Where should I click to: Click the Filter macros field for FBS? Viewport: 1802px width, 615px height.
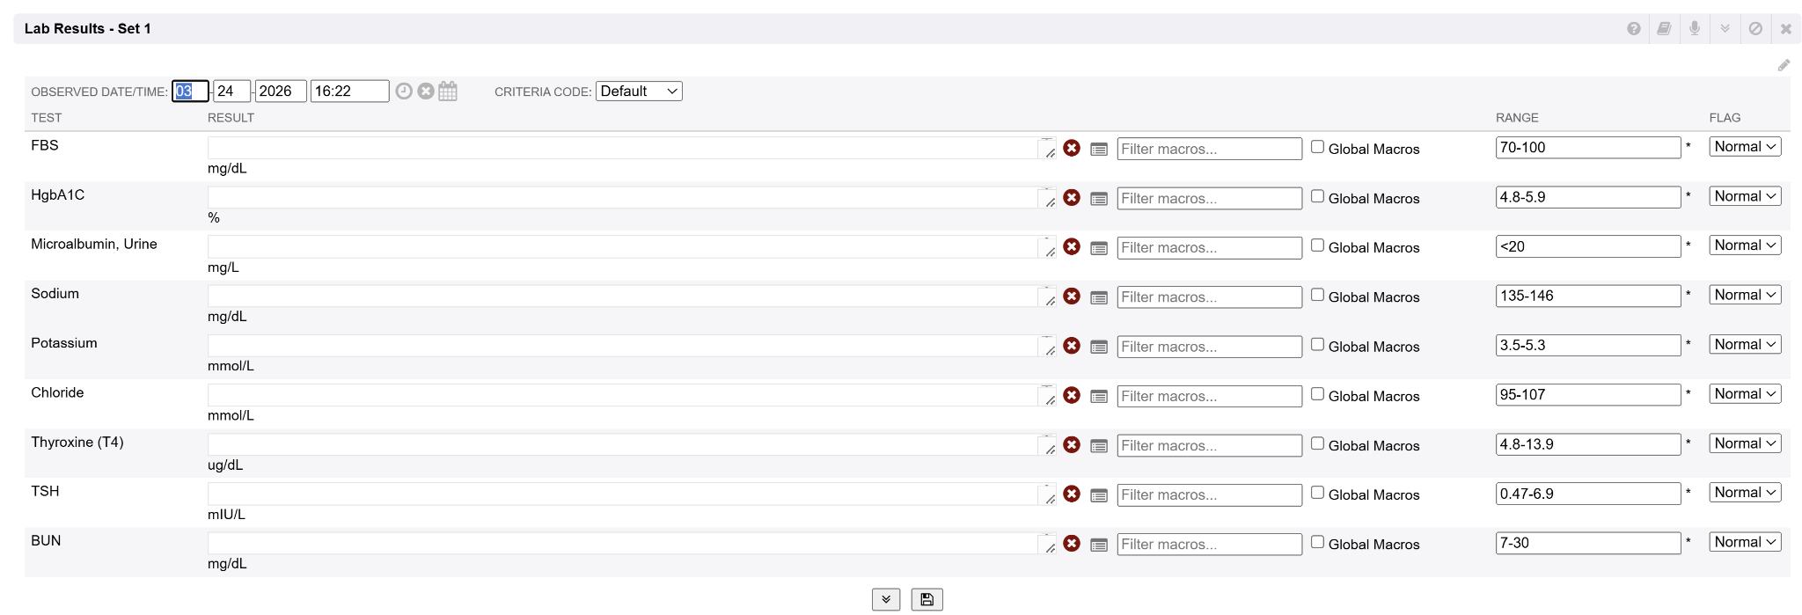[x=1209, y=149]
